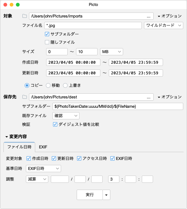Screen dimensions: 187x209
Task: Click the 調整 second input field
Action: 147,179
